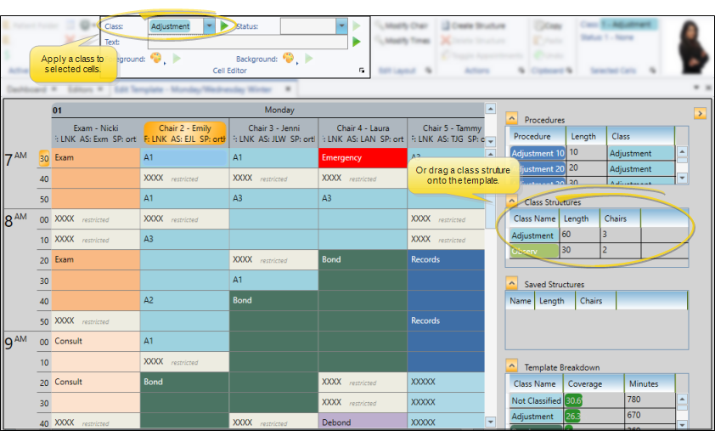Viewport: 715px width, 431px height.
Task: Open the Background color palette
Action: pyautogui.click(x=288, y=59)
